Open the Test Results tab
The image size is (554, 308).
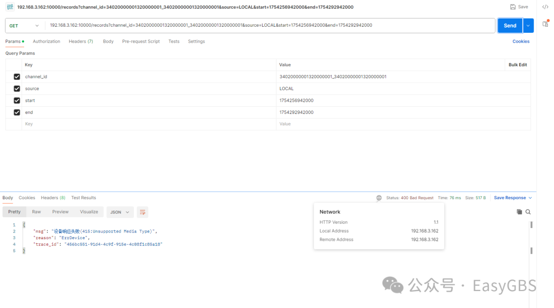tap(84, 198)
